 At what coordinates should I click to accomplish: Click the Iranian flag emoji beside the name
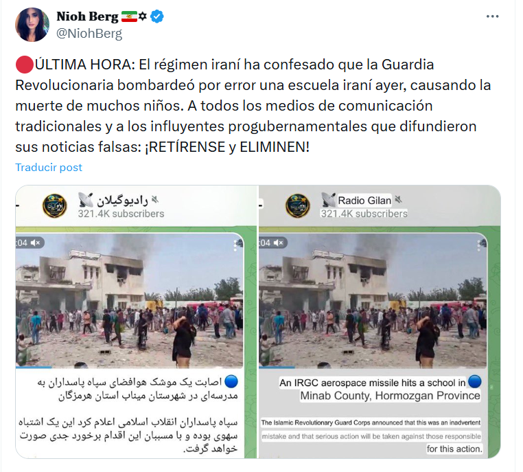(x=129, y=16)
